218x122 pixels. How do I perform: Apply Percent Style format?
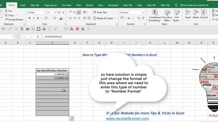click(x=129, y=18)
